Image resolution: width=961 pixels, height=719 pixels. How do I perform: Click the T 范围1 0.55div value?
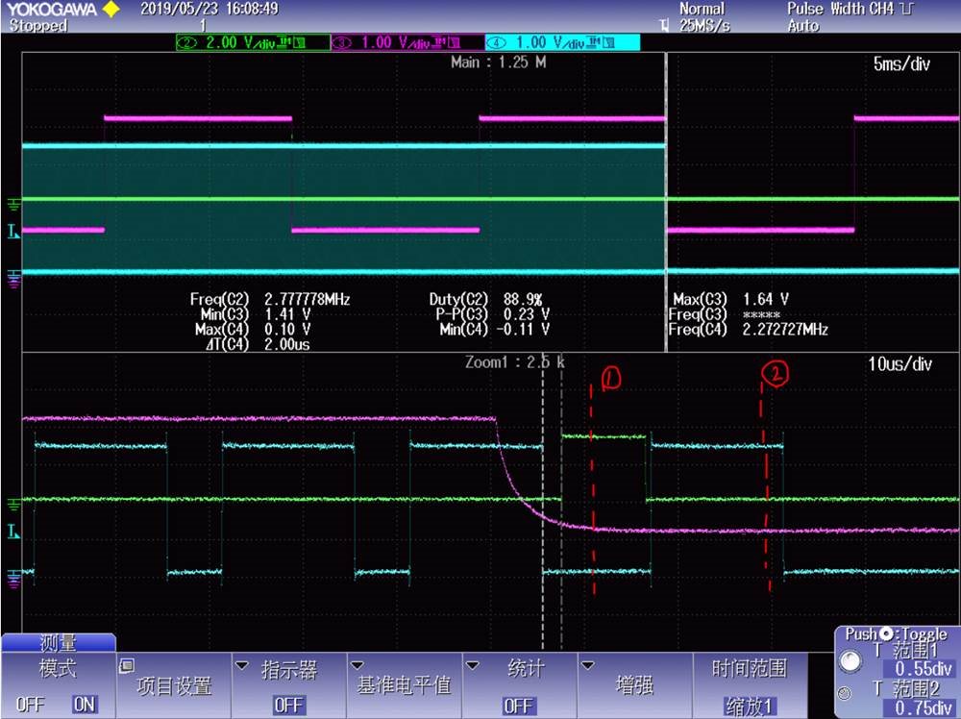pos(920,668)
